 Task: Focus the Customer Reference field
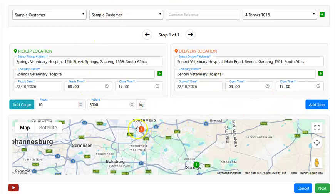(203, 15)
